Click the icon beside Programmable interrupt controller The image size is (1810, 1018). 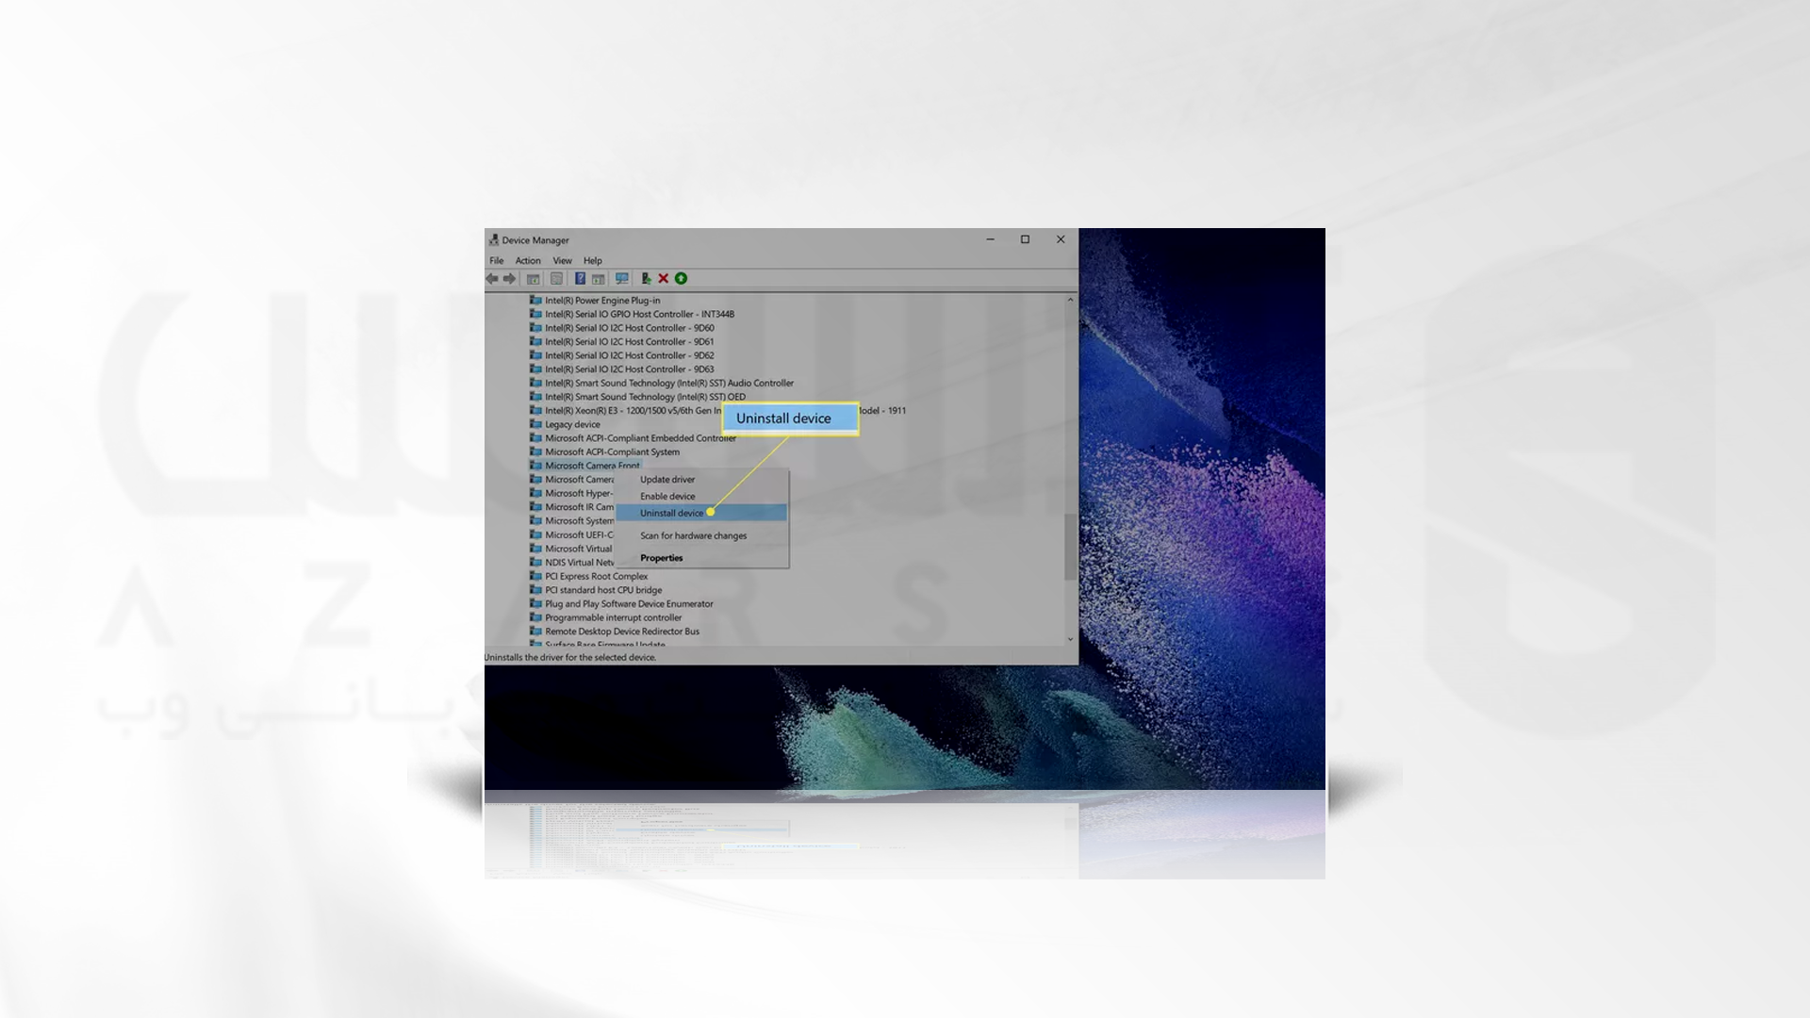pyautogui.click(x=535, y=617)
